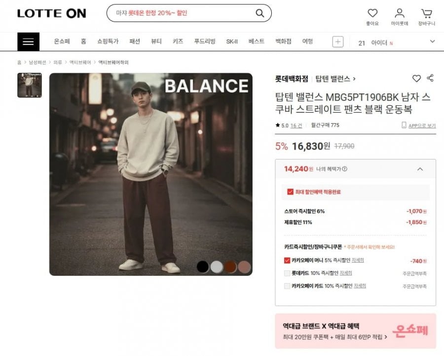Open the 백화점 menu tab
444x356 pixels.
283,42
